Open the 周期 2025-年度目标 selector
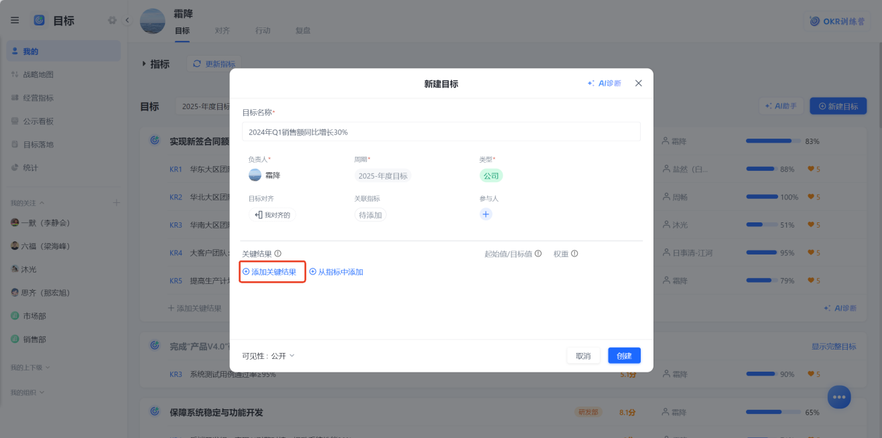Viewport: 882px width, 438px height. coord(383,175)
